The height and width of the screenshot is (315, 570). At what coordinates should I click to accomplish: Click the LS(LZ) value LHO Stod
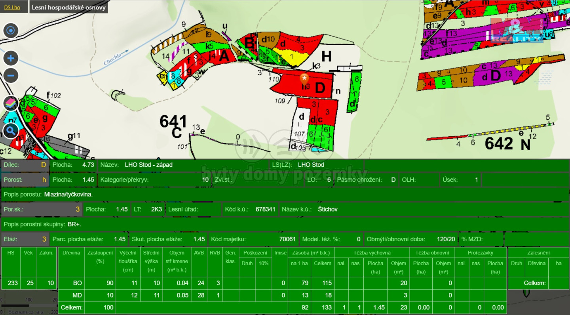point(311,165)
